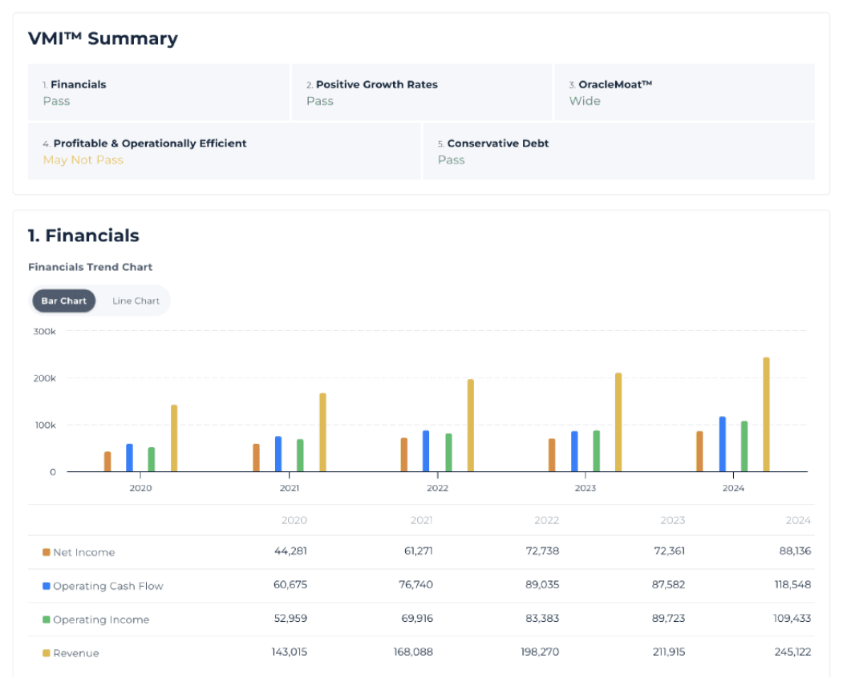
Task: Open the Financials summary card
Action: pos(158,93)
